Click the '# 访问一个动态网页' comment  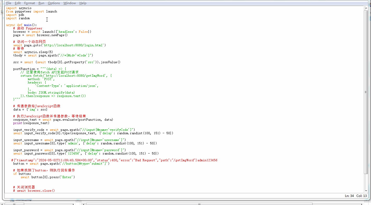(x=30, y=42)
